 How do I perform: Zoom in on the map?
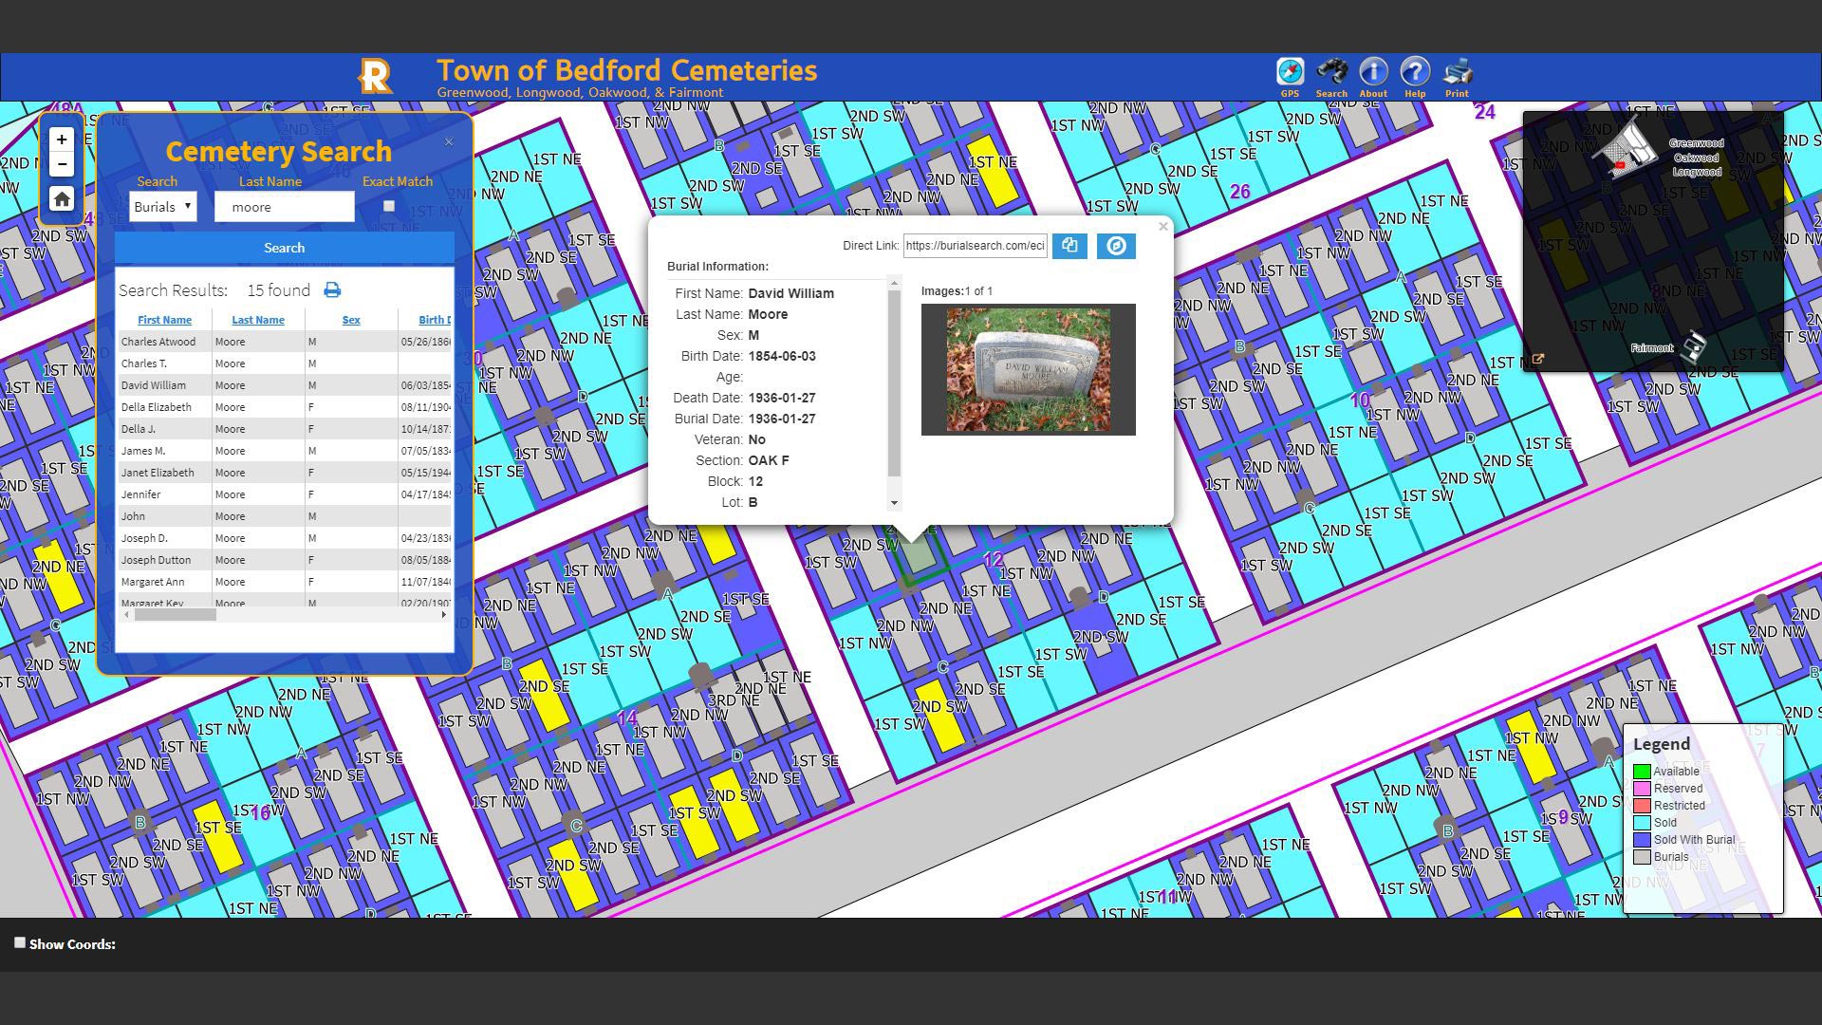[x=62, y=140]
